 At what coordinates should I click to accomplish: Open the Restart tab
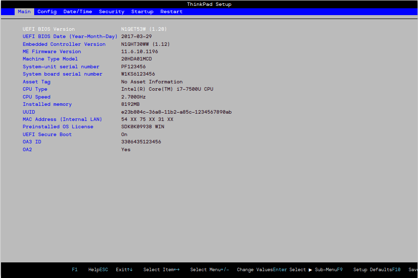click(x=171, y=12)
